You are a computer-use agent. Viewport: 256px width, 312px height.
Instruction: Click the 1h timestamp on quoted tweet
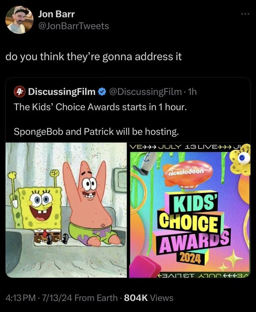tap(192, 92)
